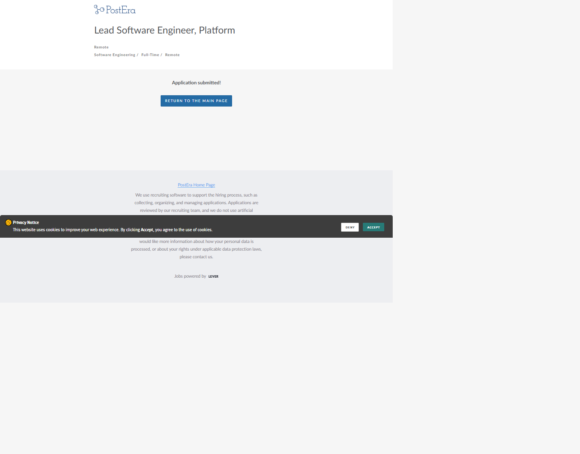The width and height of the screenshot is (580, 454).
Task: Click the bold Accept word in cookie message
Action: [x=147, y=230]
